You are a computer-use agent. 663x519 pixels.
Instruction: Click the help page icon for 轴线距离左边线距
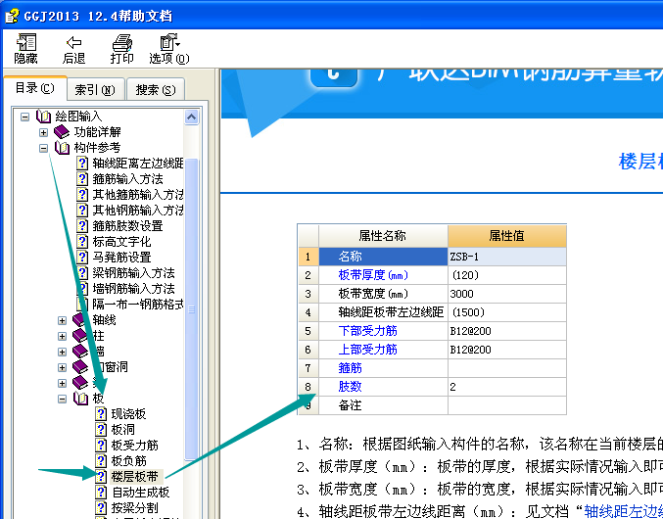(82, 164)
